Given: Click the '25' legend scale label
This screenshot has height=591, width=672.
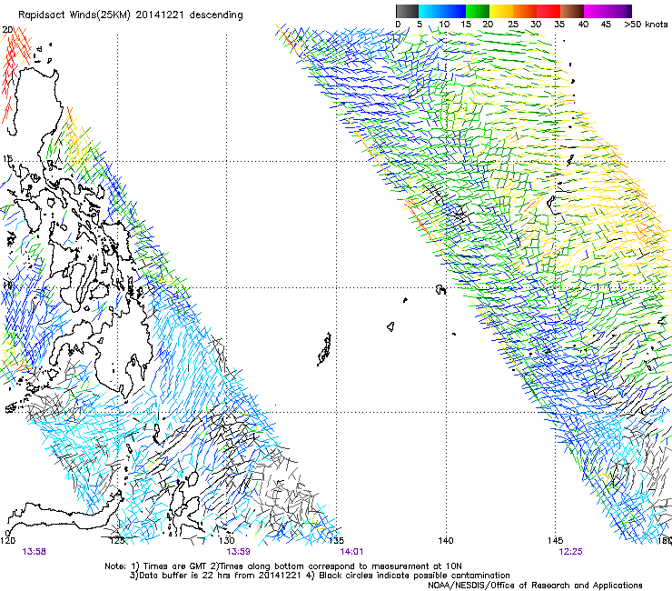Looking at the screenshot, I should [512, 25].
